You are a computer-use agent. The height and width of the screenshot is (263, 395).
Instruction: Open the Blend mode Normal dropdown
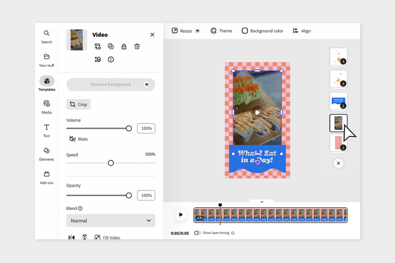tap(111, 221)
